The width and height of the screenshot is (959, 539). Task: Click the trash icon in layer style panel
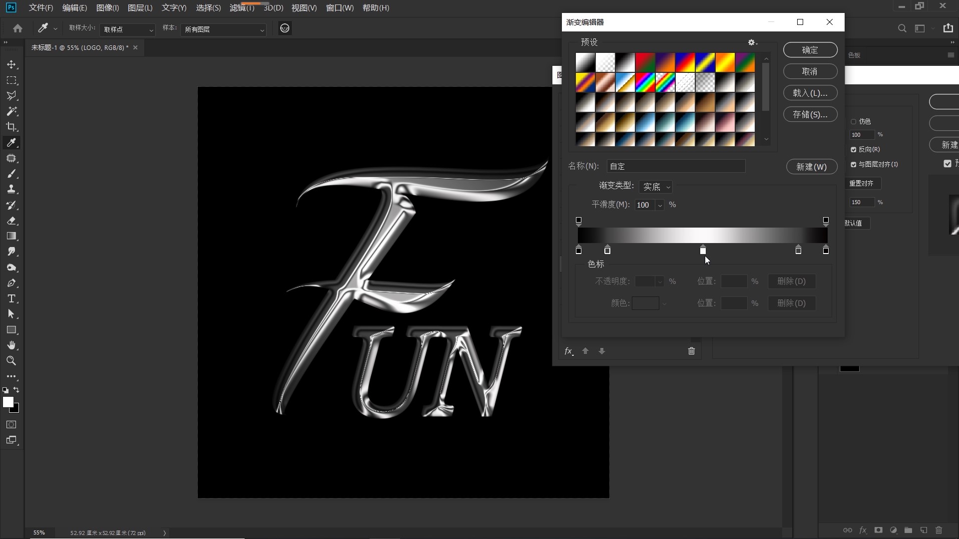[691, 351]
